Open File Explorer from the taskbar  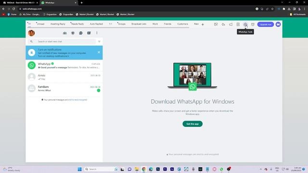point(137,169)
